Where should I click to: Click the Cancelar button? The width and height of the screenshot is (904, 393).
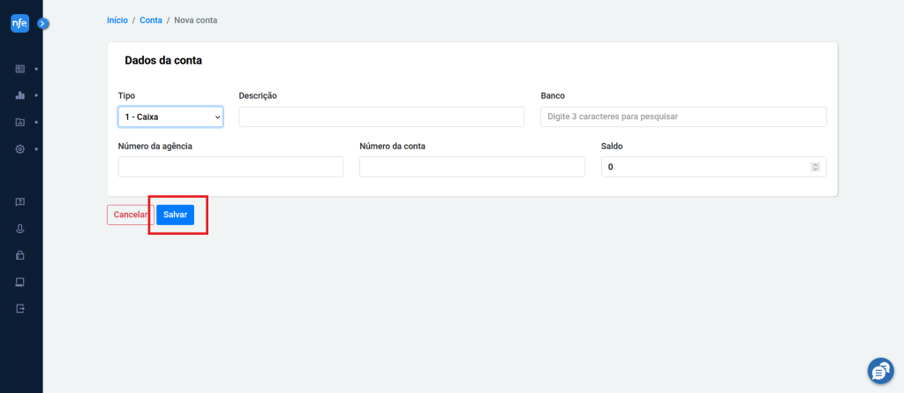(x=131, y=215)
